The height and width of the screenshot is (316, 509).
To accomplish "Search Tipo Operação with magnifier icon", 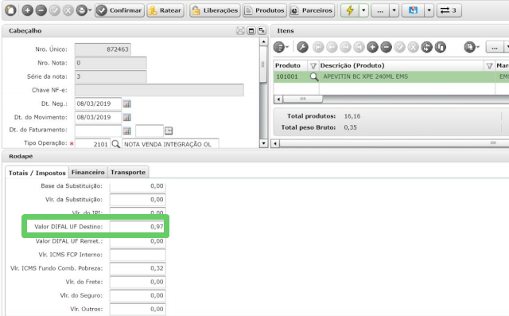I will point(115,144).
